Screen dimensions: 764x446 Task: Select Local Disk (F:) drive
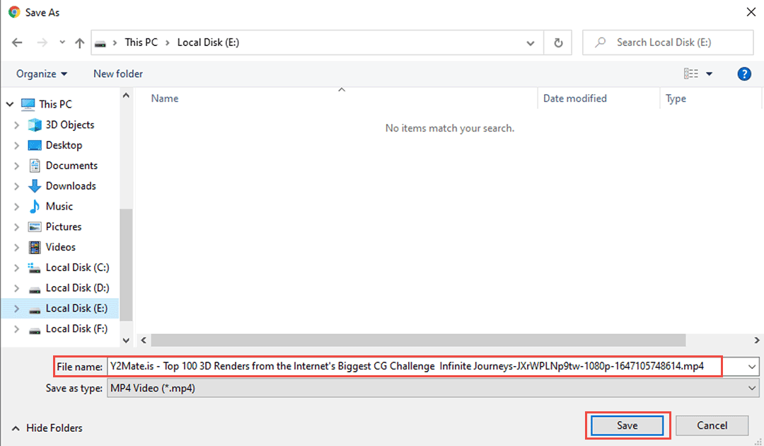pos(76,329)
